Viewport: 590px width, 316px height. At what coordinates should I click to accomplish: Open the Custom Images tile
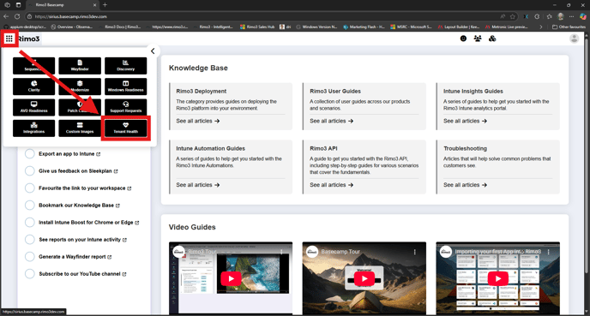point(80,128)
